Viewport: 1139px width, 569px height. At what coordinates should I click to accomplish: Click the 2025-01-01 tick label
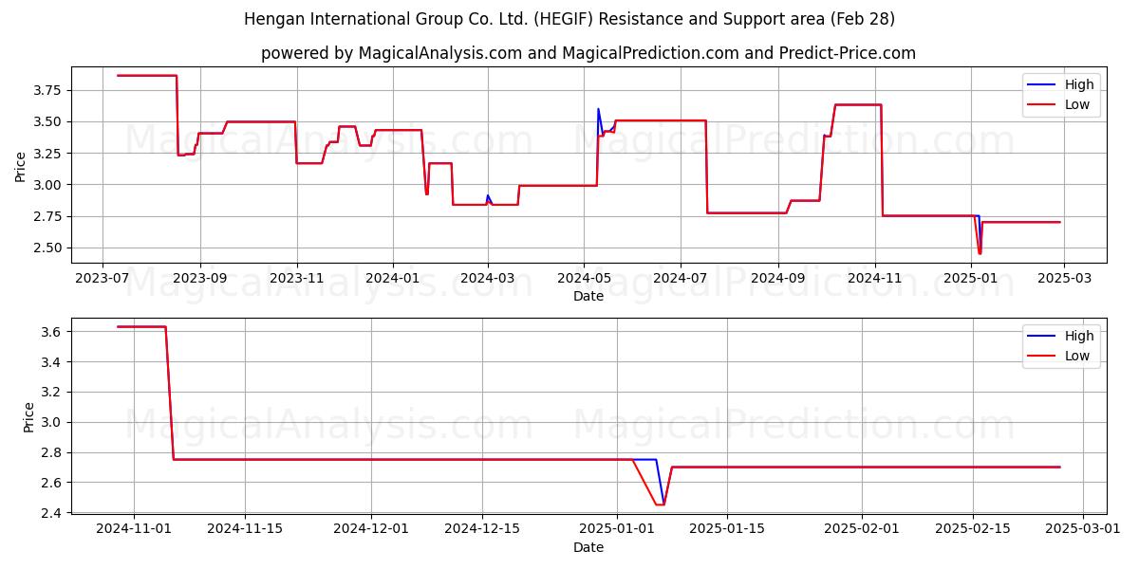click(x=617, y=530)
